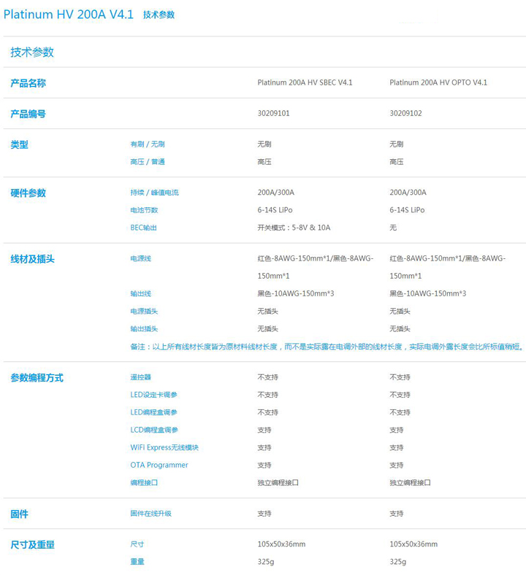The image size is (526, 575).
Task: Click product number 30209101
Action: tap(273, 114)
